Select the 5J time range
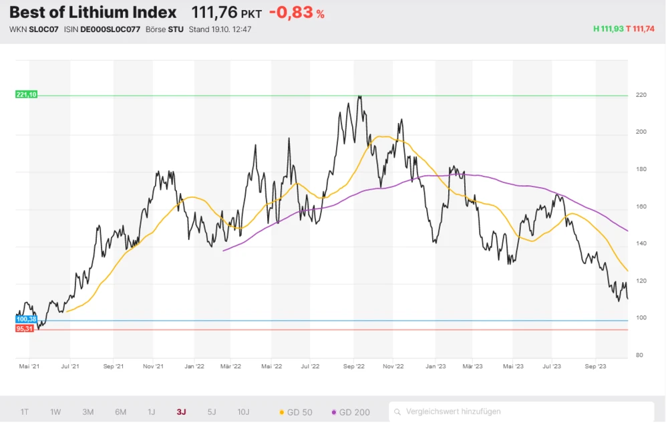Viewport: 668px width, 423px height. (x=212, y=412)
